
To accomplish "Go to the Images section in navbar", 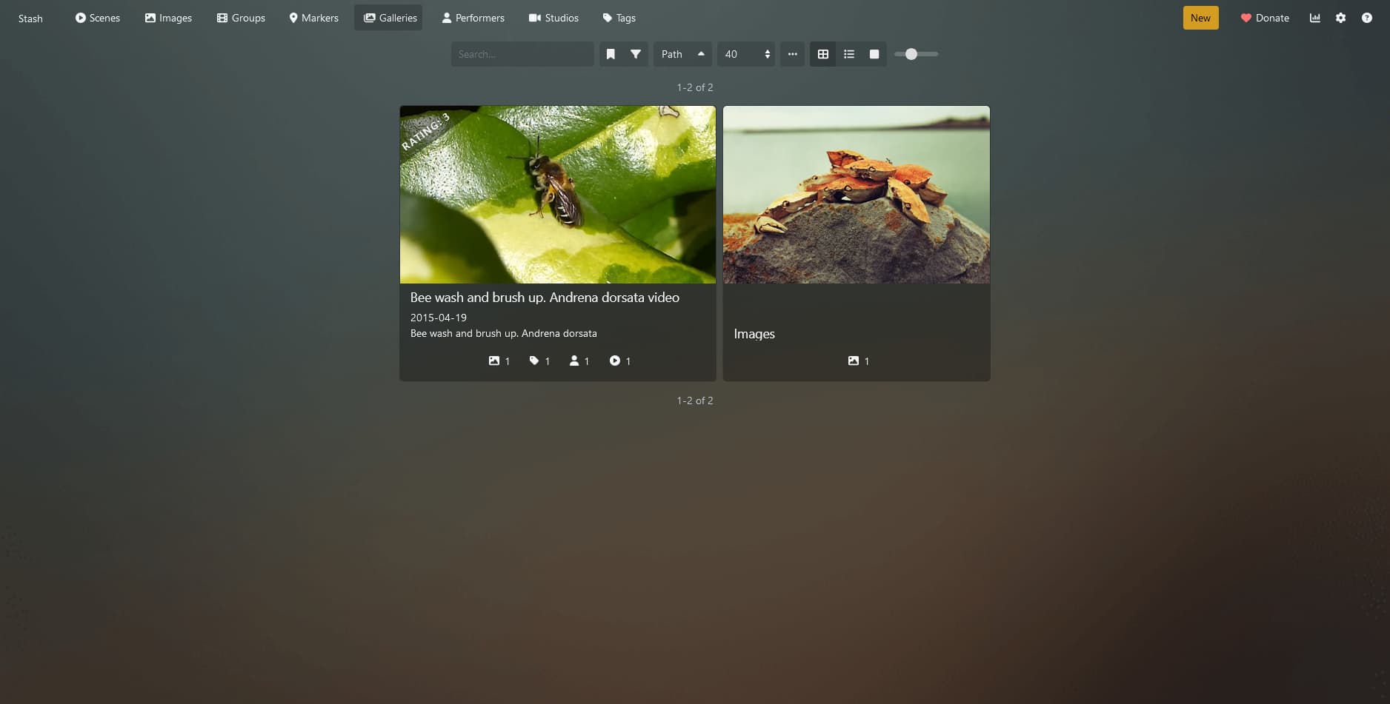I will point(168,18).
